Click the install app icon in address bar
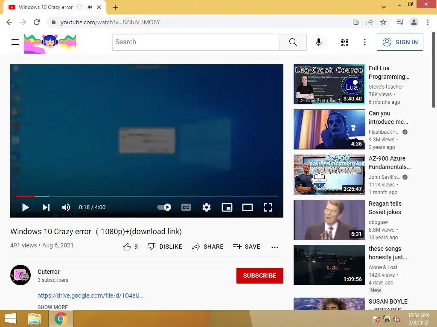437x327 pixels. [355, 22]
